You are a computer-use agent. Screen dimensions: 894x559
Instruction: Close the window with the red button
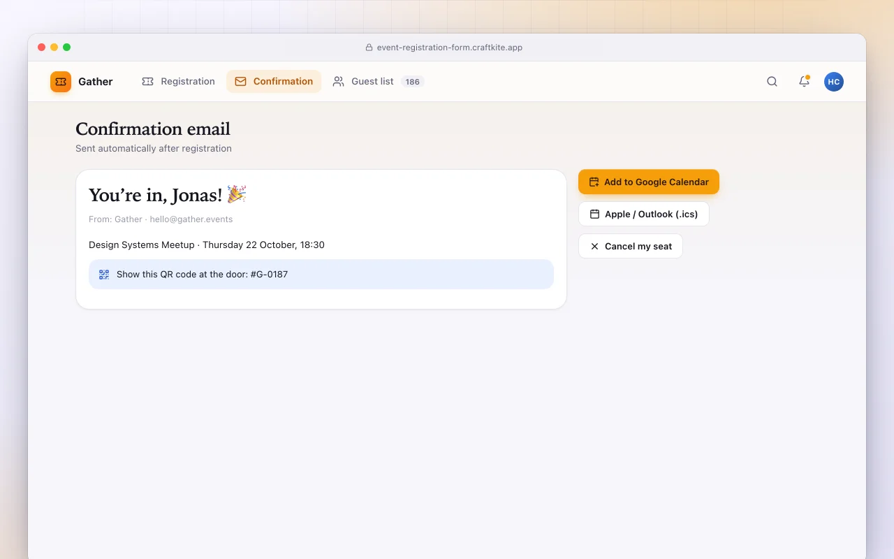(42, 48)
